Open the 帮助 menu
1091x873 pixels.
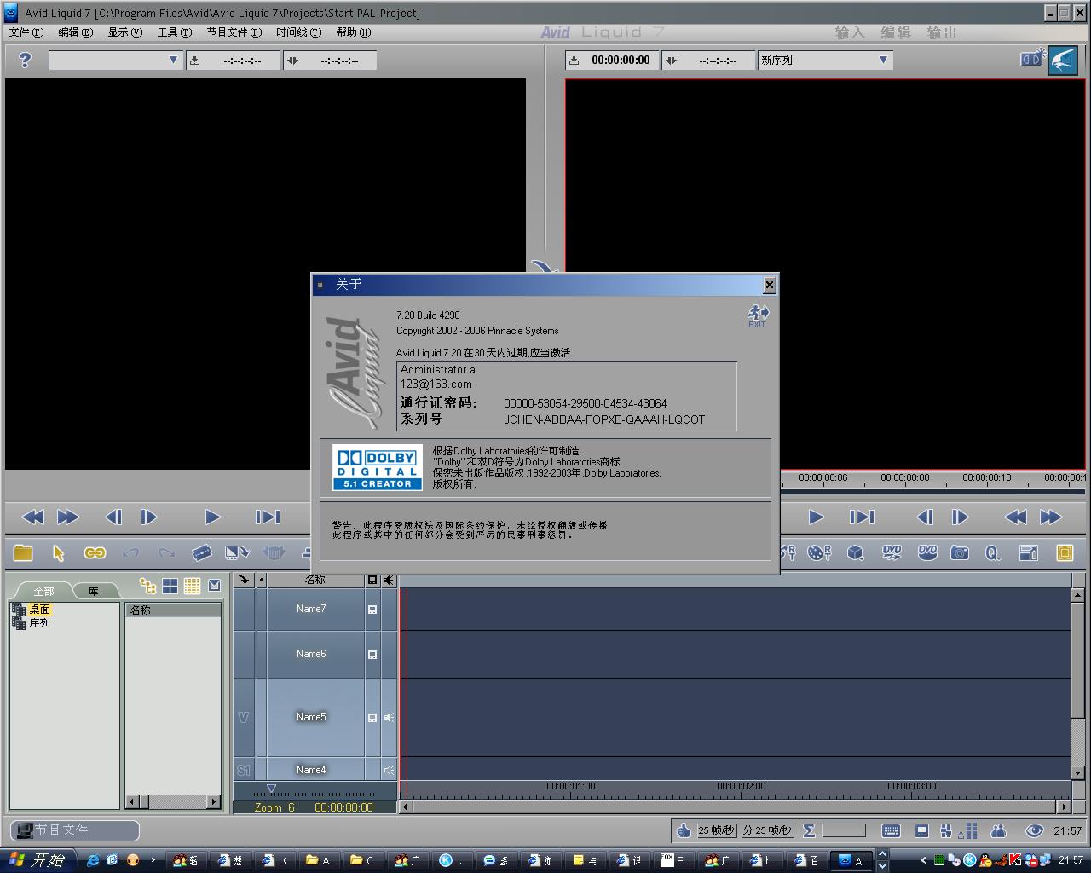click(x=353, y=32)
